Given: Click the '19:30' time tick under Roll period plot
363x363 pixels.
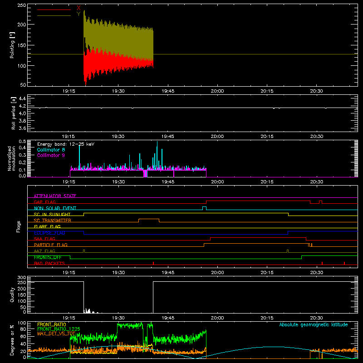Looking at the screenshot, I should 118,137.
